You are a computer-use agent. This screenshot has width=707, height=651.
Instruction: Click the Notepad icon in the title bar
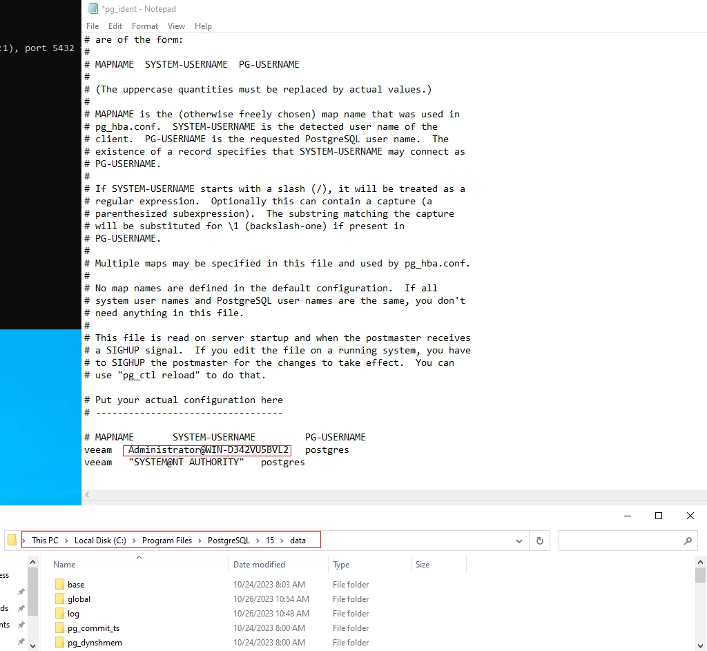[x=93, y=8]
